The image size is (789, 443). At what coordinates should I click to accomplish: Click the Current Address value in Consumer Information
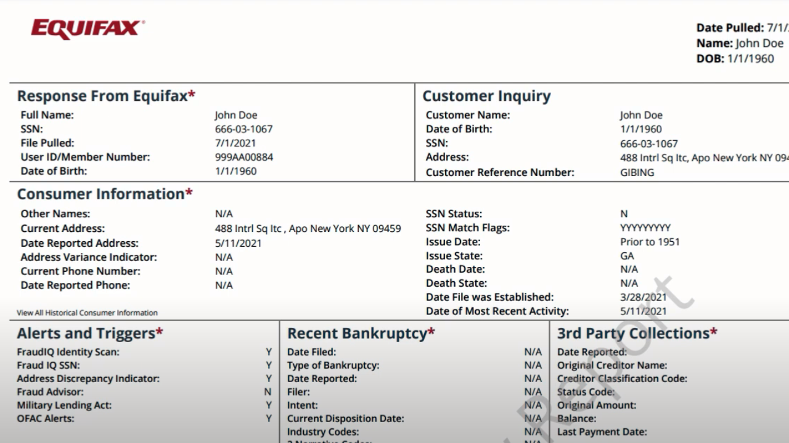308,228
